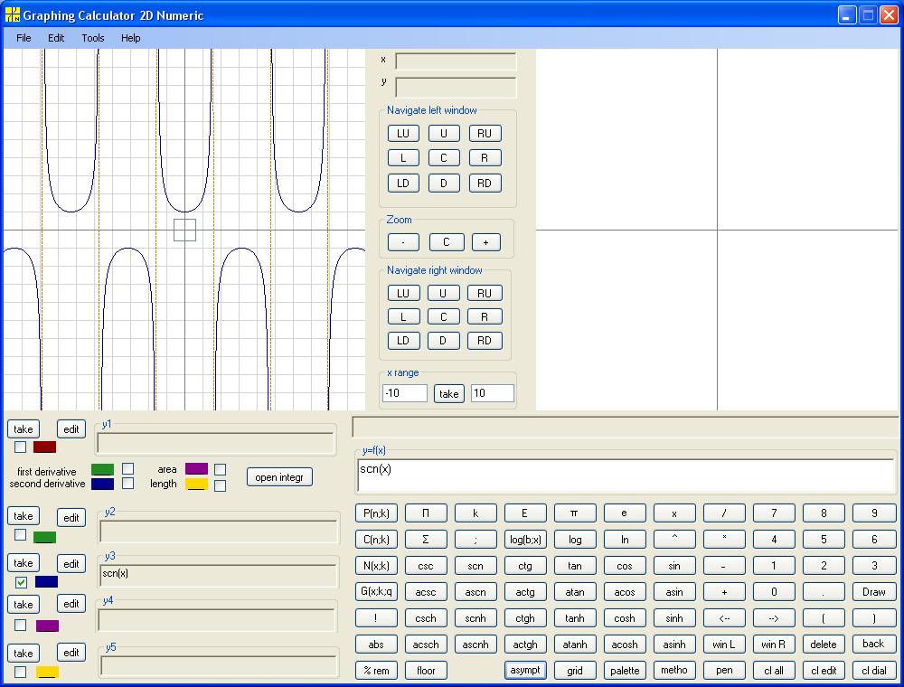Tick the y4 function visibility checkbox
This screenshot has width=904, height=687.
[x=20, y=626]
